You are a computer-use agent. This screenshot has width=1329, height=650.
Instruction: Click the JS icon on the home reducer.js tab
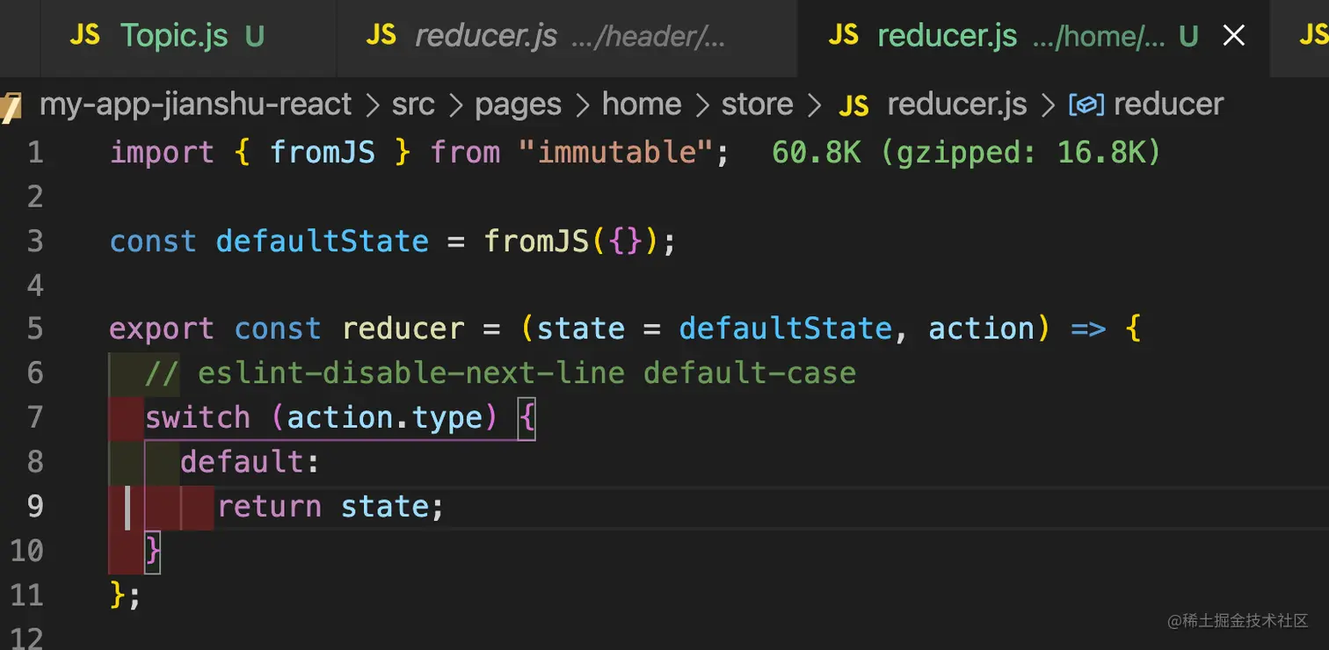(x=843, y=36)
